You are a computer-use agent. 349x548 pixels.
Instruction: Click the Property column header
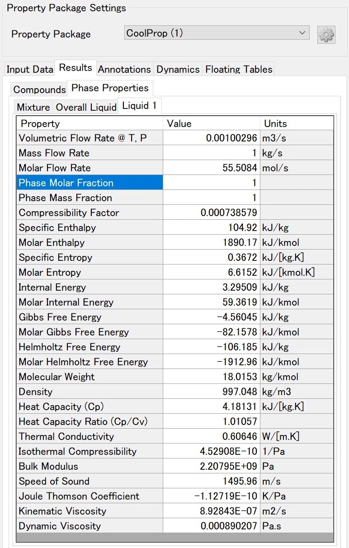point(90,123)
